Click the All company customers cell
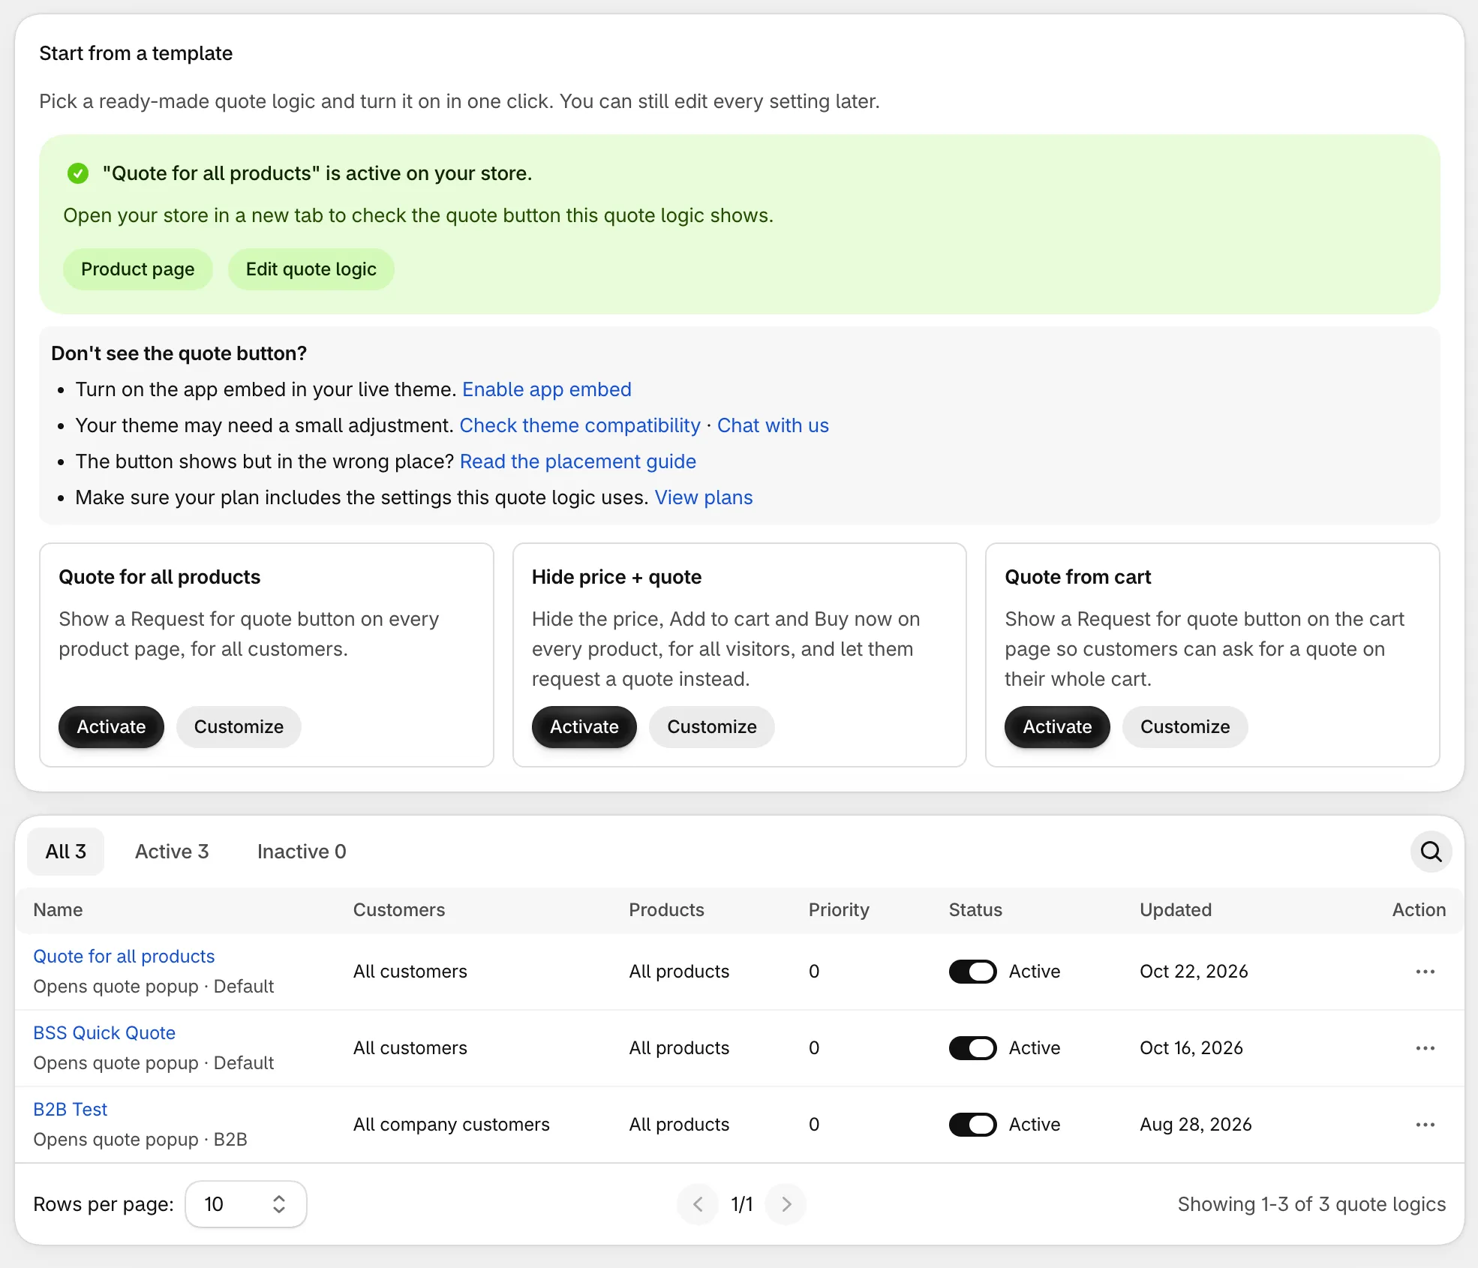The height and width of the screenshot is (1268, 1478). (x=452, y=1125)
